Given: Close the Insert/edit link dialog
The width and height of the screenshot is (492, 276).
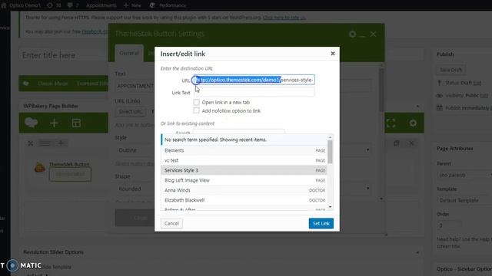Looking at the screenshot, I should 333,54.
